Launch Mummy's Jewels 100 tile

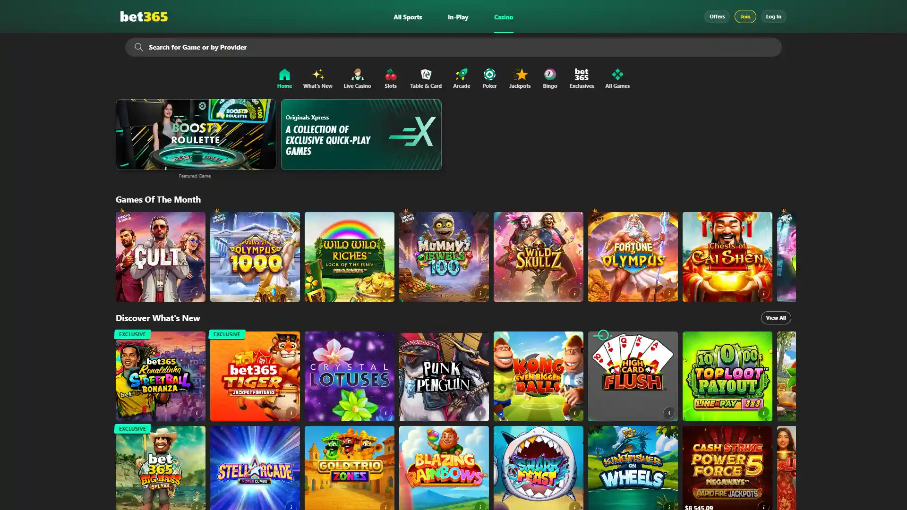[444, 257]
